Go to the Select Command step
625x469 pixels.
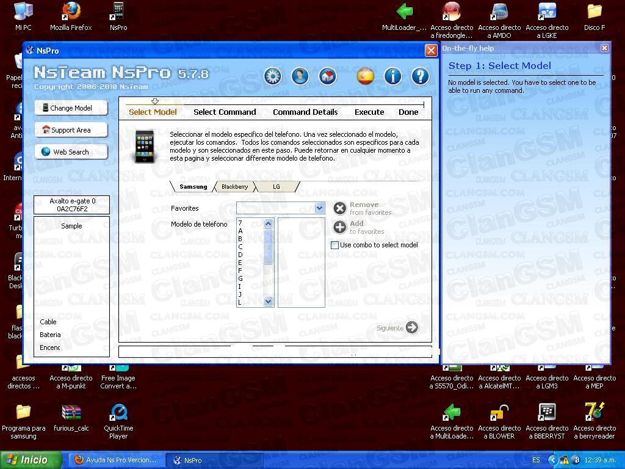click(225, 112)
